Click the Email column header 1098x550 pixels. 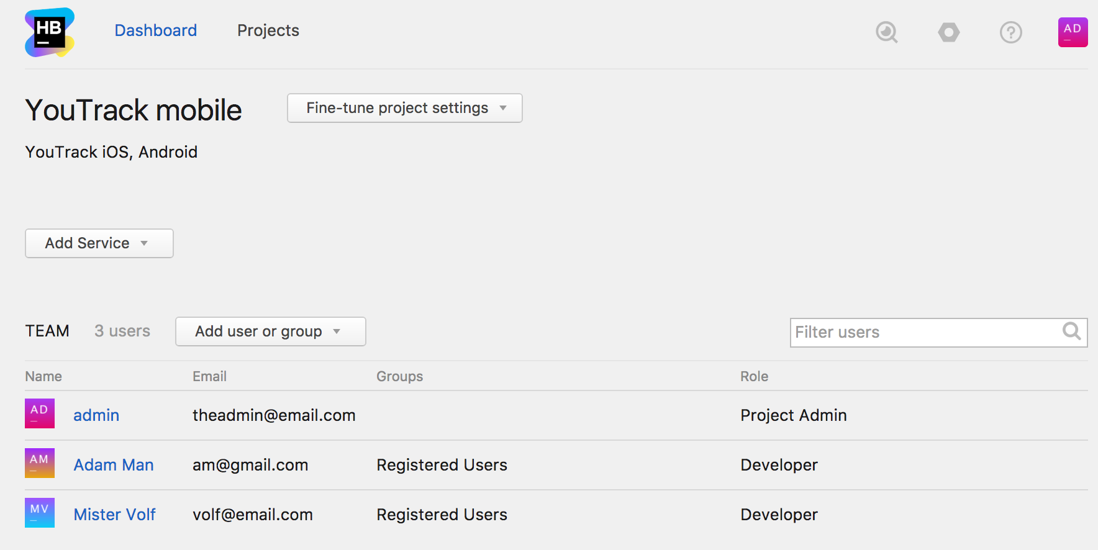[x=210, y=376]
